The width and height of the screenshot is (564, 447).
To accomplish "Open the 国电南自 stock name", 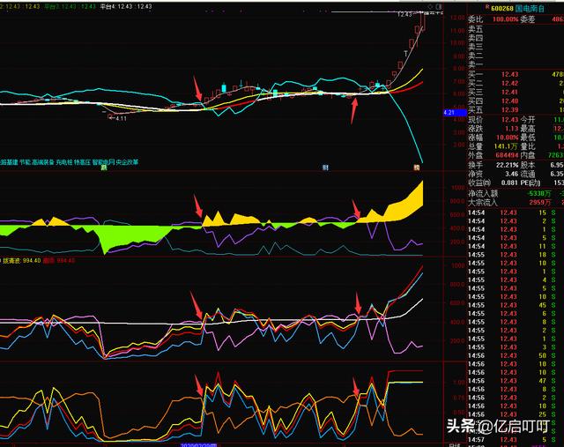I will (x=530, y=8).
